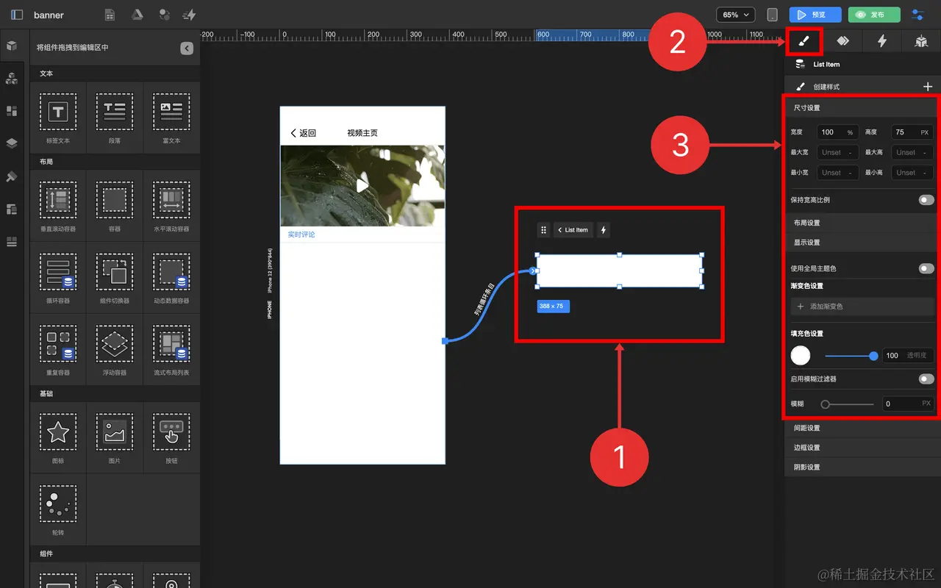Click the page document icon in the top bar
The height and width of the screenshot is (588, 941).
[x=110, y=15]
